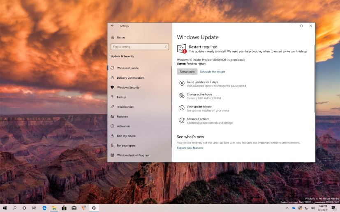This screenshot has width=340, height=212.
Task: Click the For developers icon
Action: click(112, 146)
